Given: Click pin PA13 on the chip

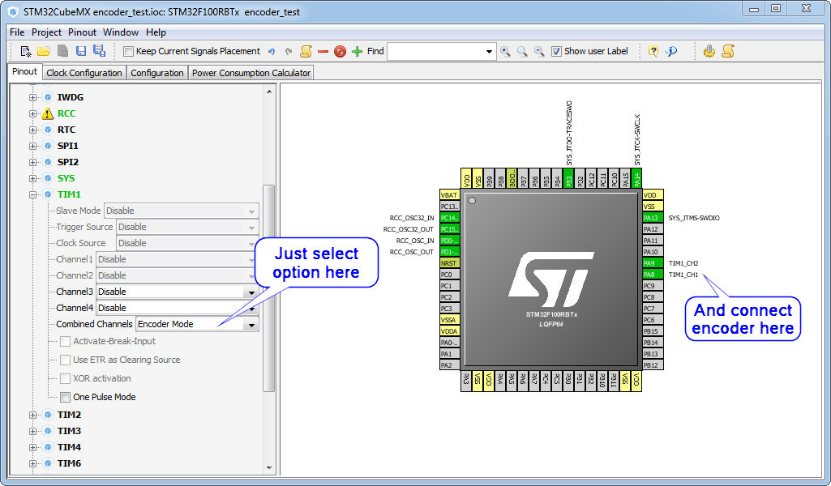Looking at the screenshot, I should (653, 218).
